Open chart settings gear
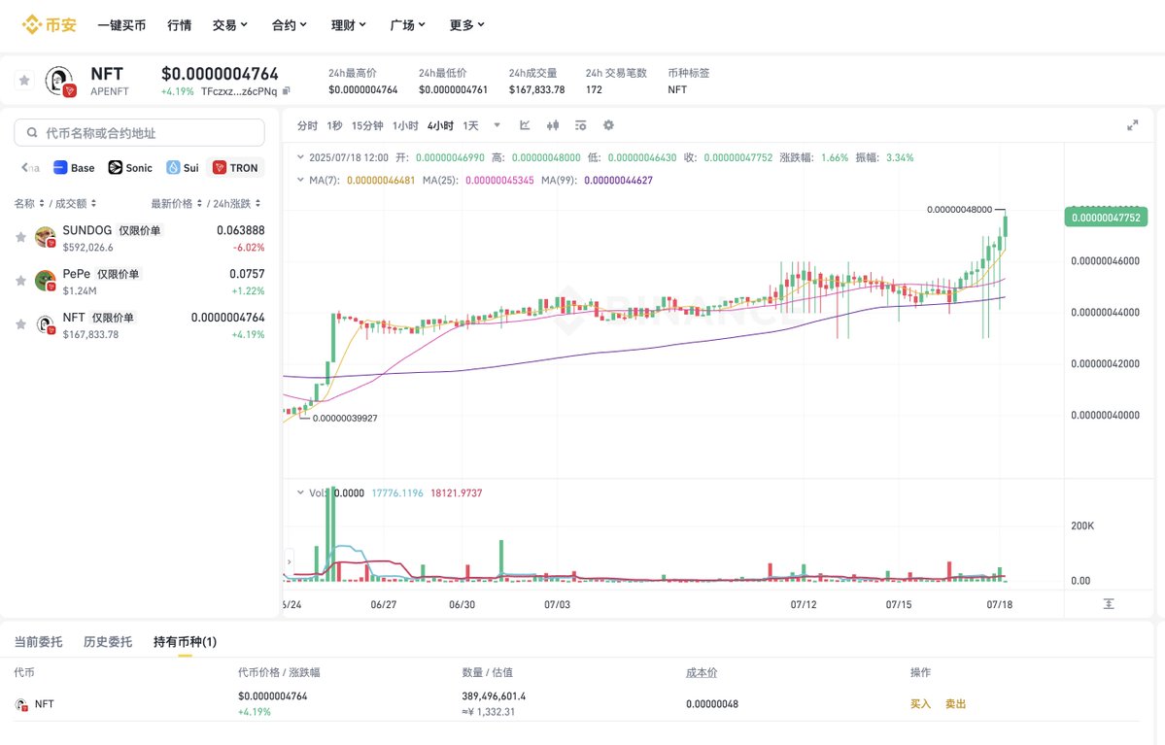The height and width of the screenshot is (745, 1165). click(x=608, y=124)
